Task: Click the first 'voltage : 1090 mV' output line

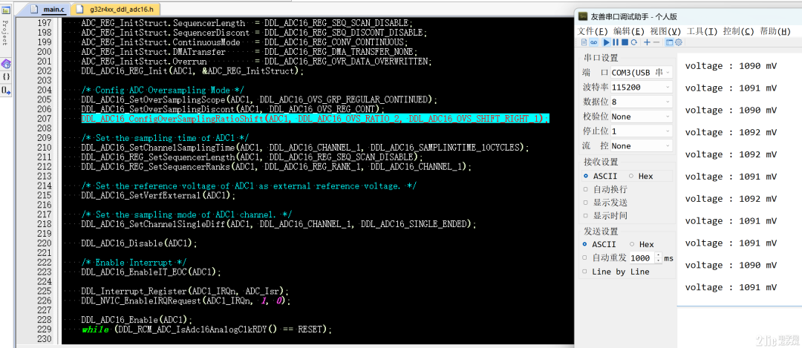Action: coord(731,66)
